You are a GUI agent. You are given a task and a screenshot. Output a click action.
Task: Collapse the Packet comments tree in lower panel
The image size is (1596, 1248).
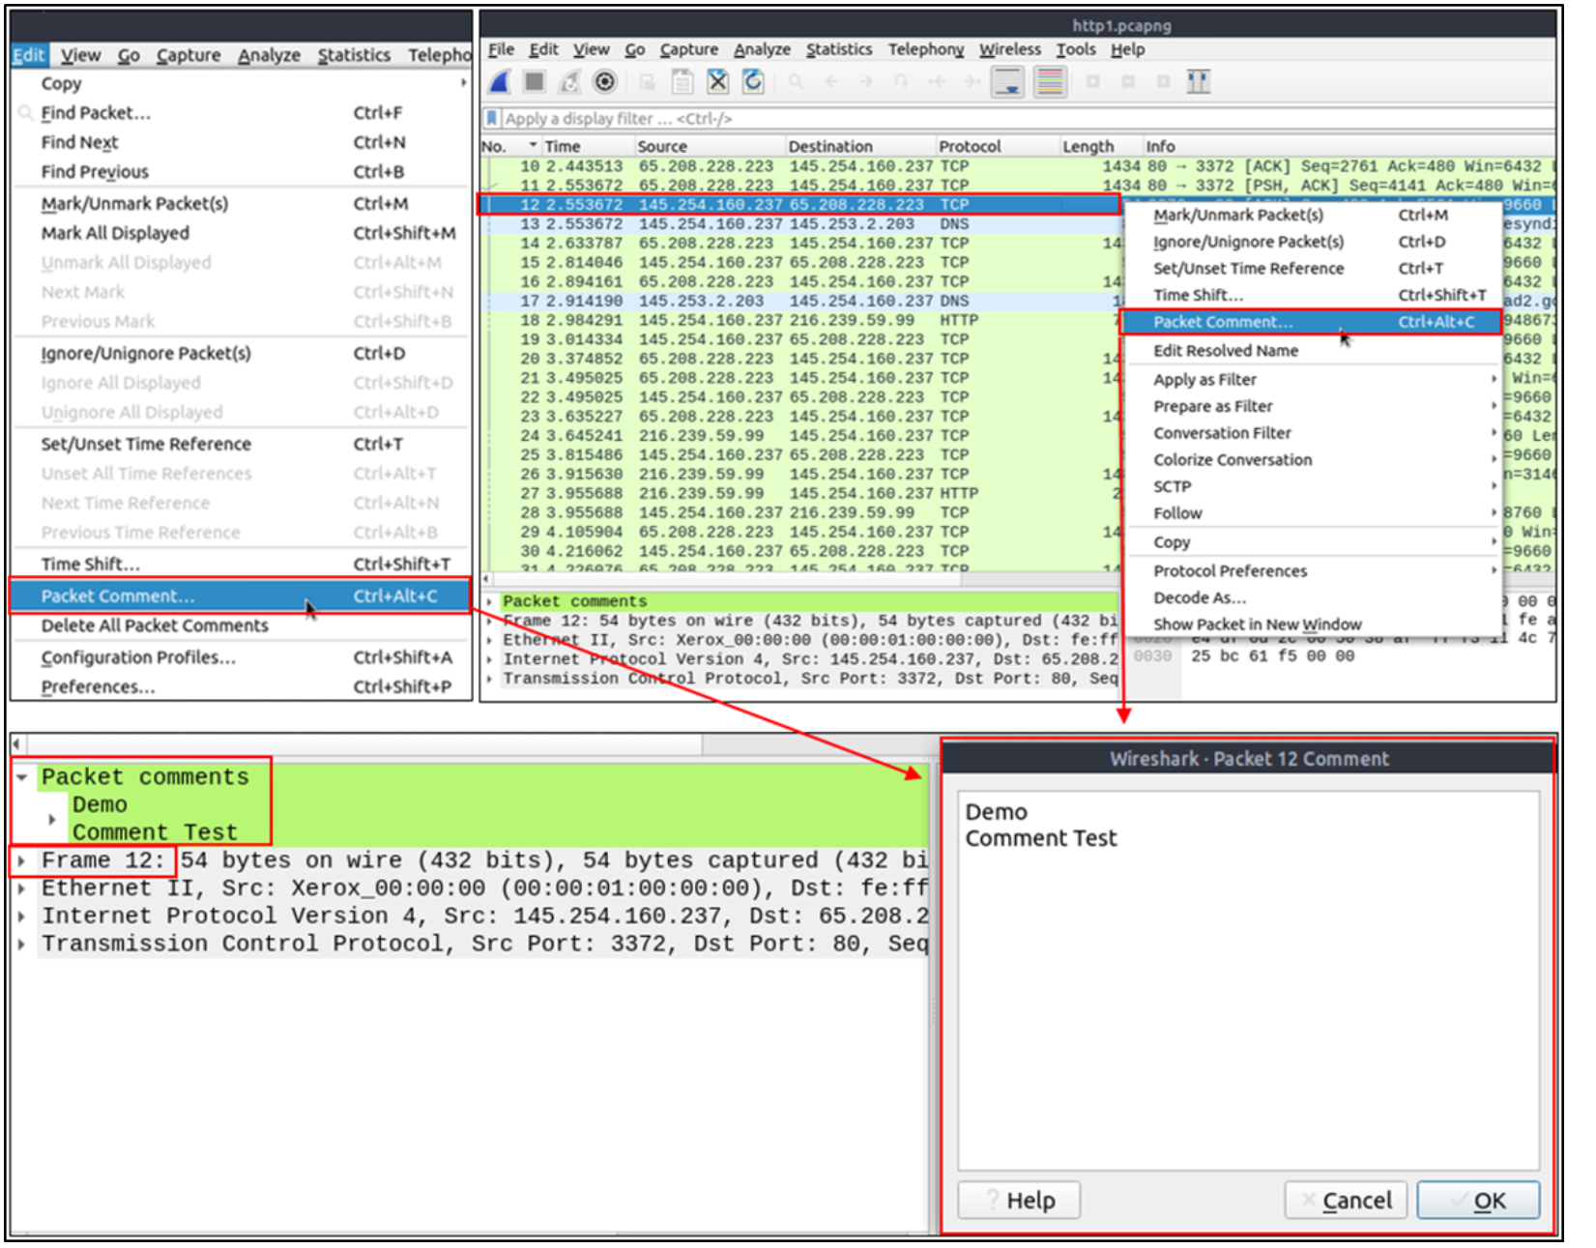(x=21, y=777)
